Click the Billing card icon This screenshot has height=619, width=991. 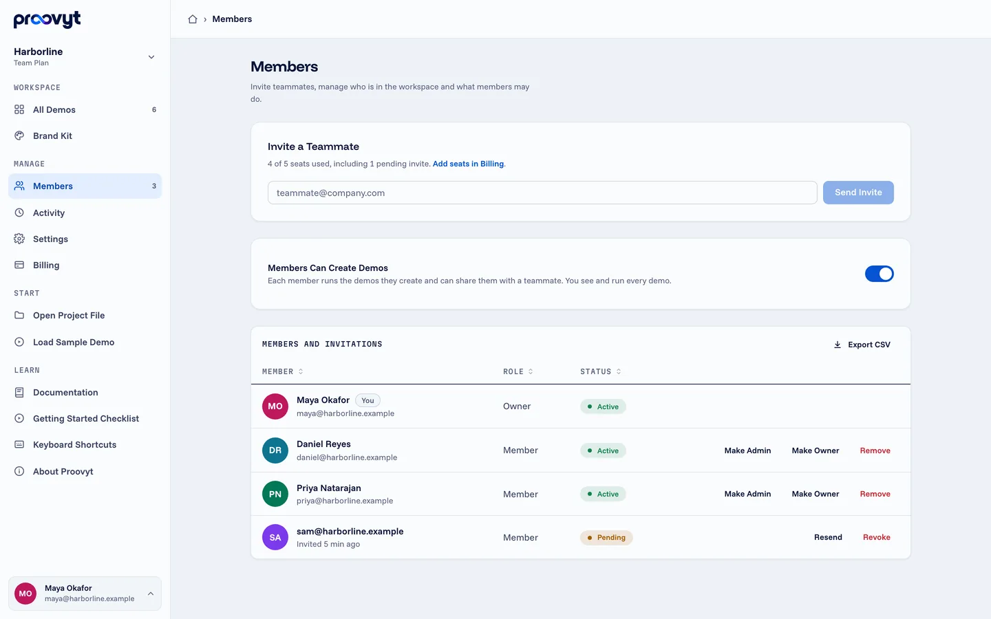point(19,265)
